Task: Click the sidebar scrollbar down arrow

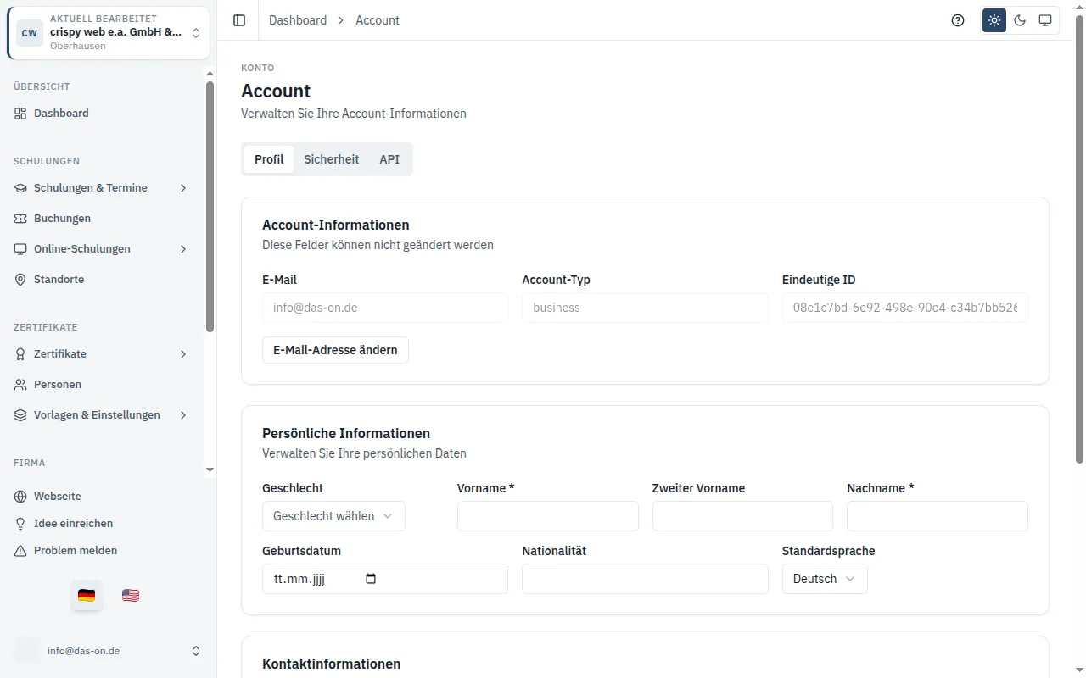Action: (x=210, y=470)
